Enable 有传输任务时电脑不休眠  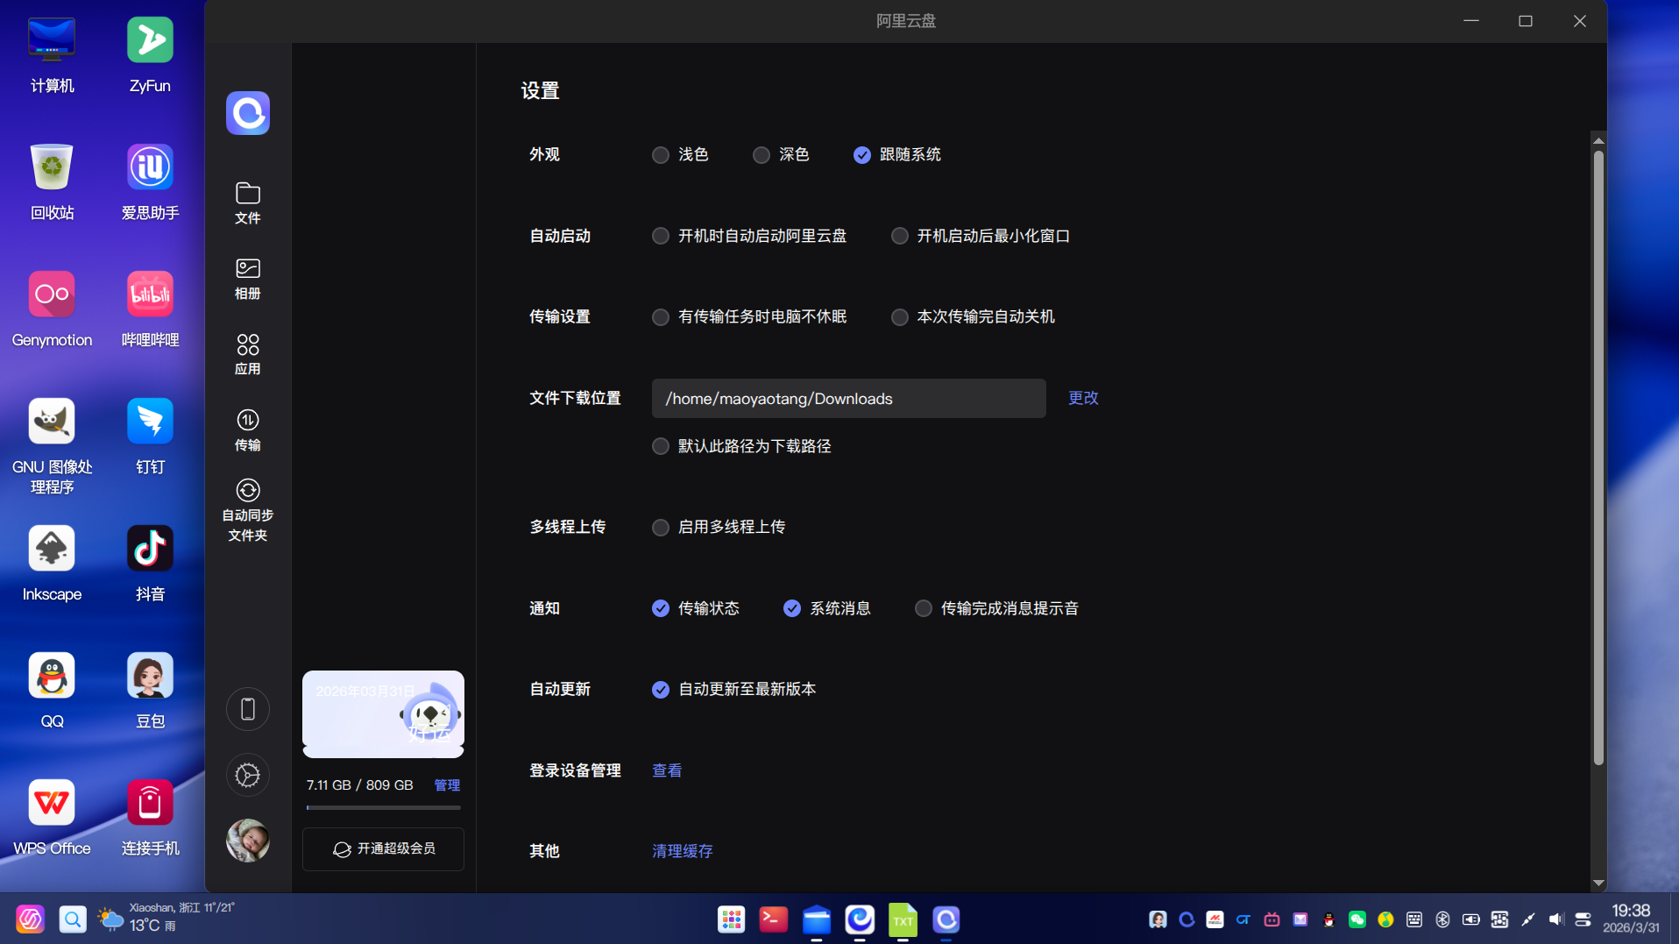click(x=750, y=317)
